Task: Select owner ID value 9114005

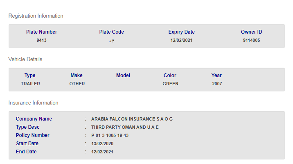Action: coord(251,40)
